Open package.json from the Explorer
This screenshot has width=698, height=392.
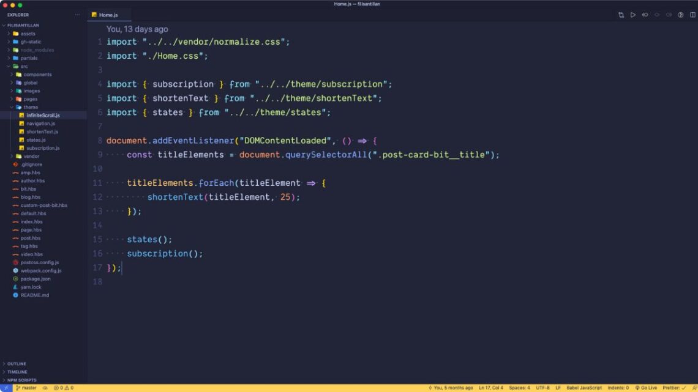[x=36, y=279]
